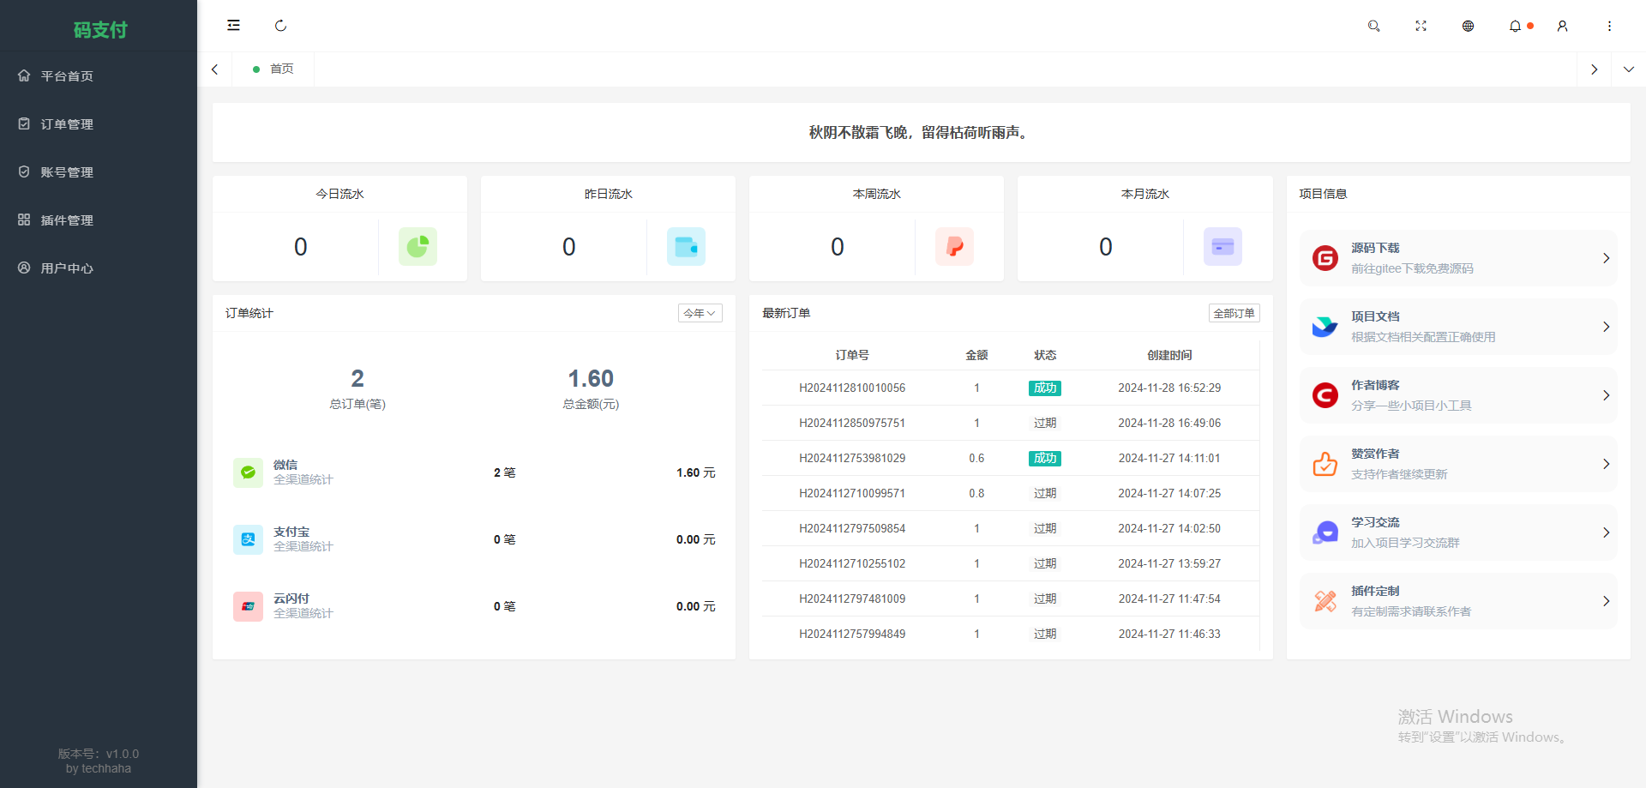Viewport: 1646px width, 788px height.
Task: View notifications via the bell icon
Action: [1516, 26]
